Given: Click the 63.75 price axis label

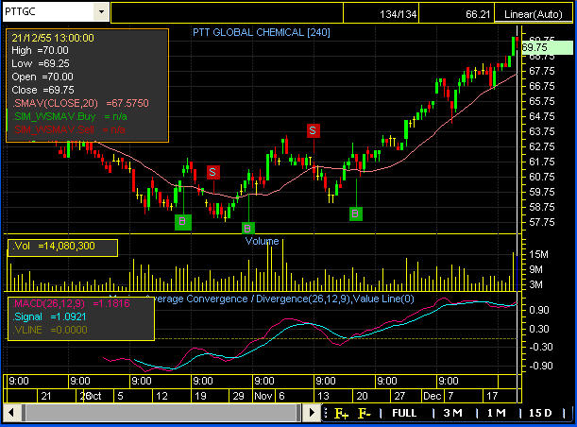Looking at the screenshot, I should (x=542, y=131).
